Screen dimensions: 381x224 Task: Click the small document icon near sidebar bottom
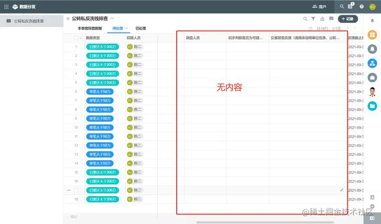[372, 198]
